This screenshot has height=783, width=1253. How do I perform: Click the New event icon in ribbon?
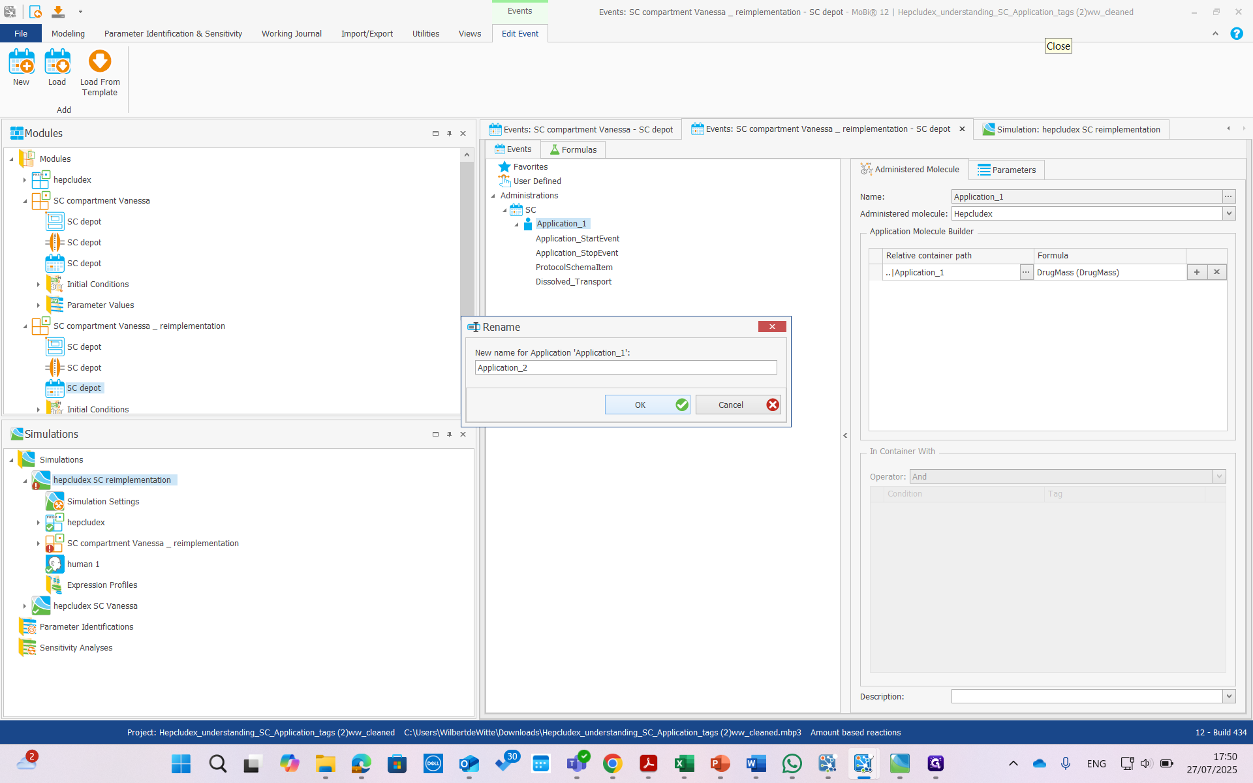(21, 63)
